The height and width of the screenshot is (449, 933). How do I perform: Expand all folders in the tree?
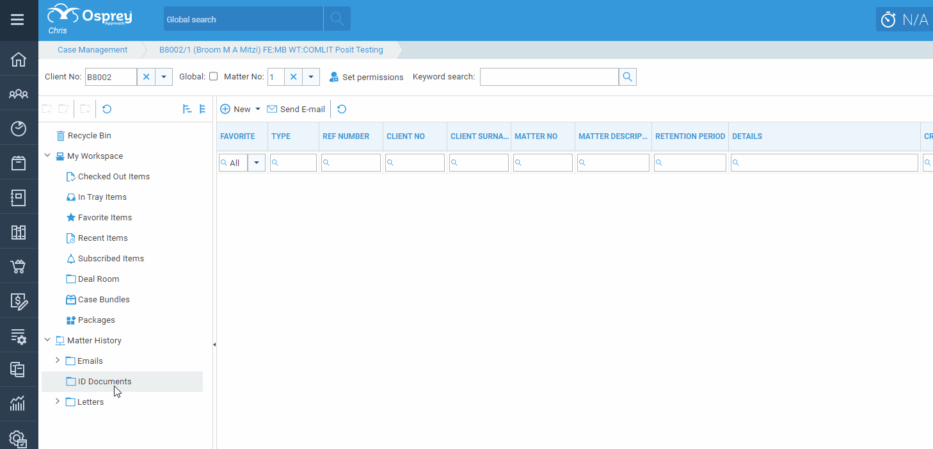tap(187, 110)
